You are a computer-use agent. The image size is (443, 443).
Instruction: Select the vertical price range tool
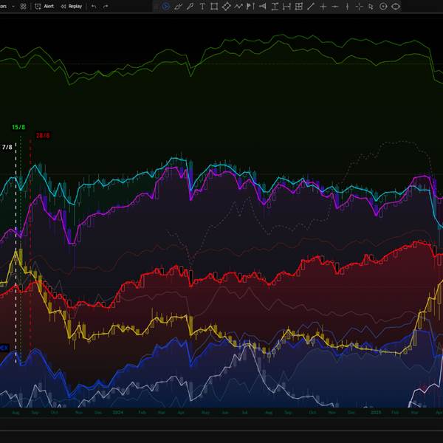(275, 6)
